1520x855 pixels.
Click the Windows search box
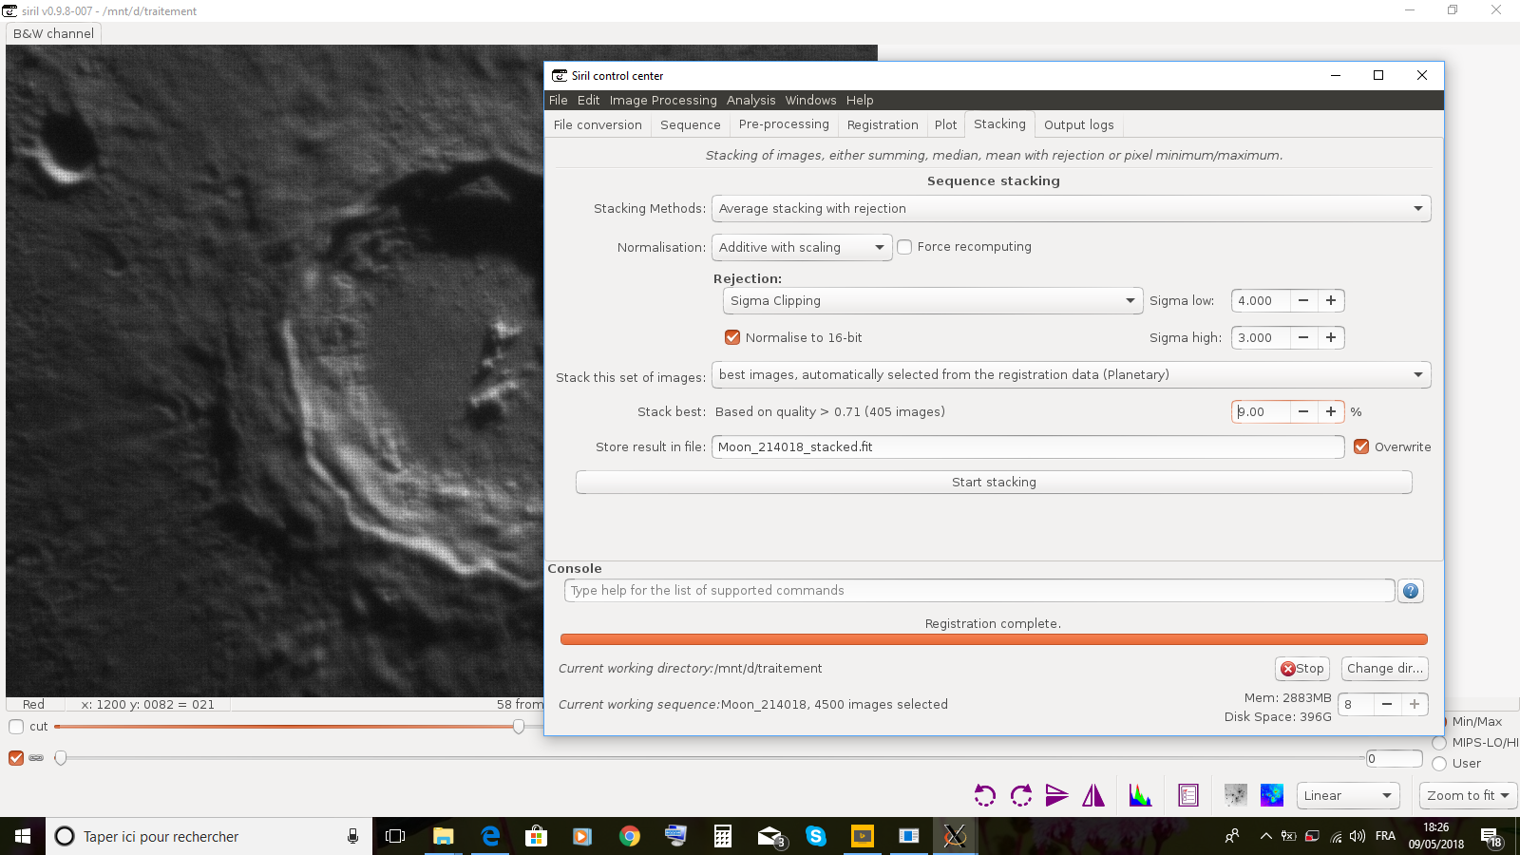(209, 836)
